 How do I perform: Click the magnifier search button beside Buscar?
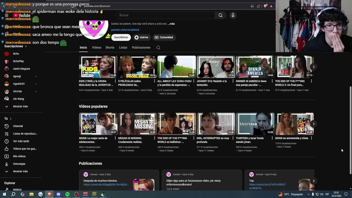[x=220, y=15]
